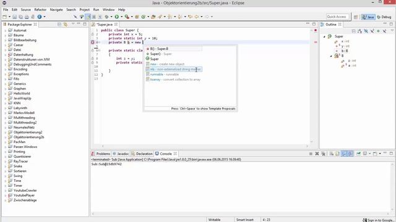Viewport: 396px width, 222px height.
Task: Click the Remove Launch icon in Console
Action: pos(317,154)
